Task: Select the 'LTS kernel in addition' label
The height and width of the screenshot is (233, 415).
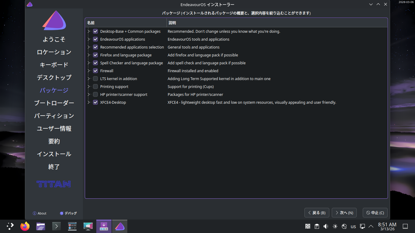Action: (x=118, y=79)
